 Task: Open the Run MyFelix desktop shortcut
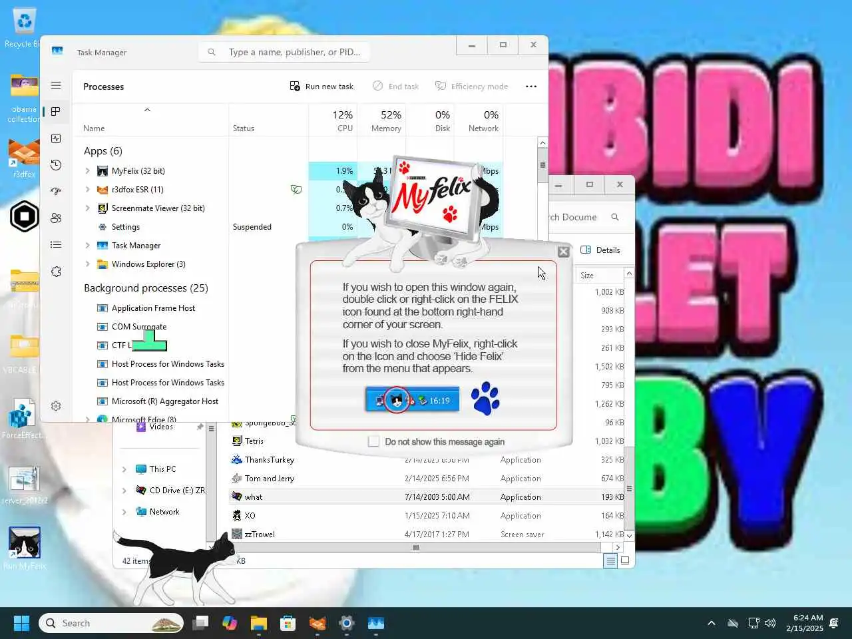[25, 548]
